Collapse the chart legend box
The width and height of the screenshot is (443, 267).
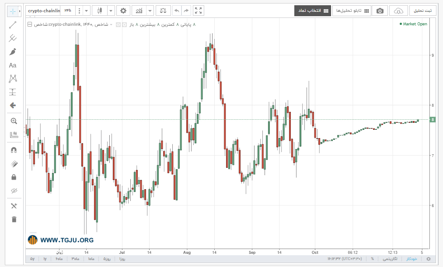pyautogui.click(x=30, y=24)
